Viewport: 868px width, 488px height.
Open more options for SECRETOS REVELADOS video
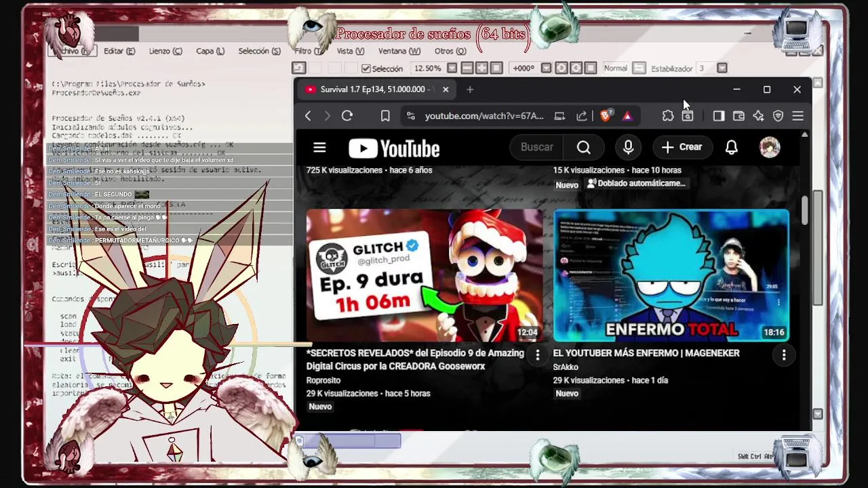[x=537, y=354]
